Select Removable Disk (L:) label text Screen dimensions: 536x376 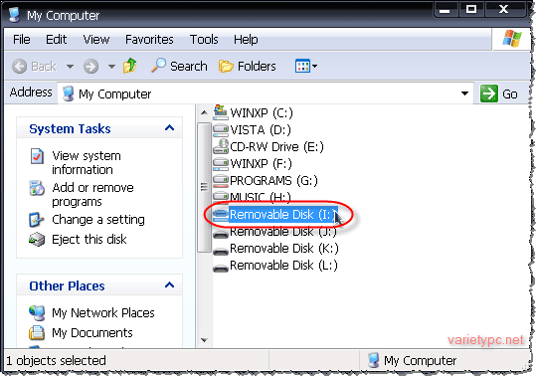(x=283, y=266)
